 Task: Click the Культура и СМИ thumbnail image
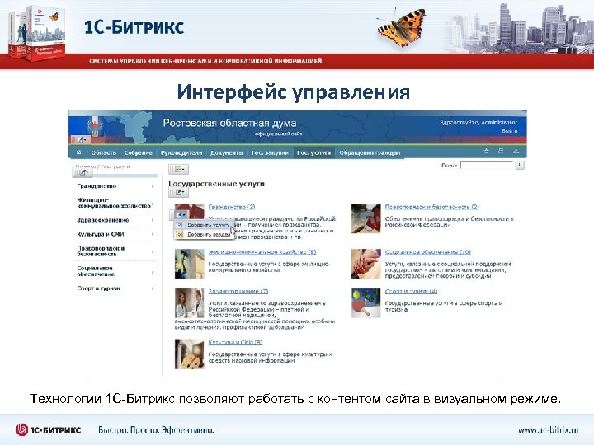(x=190, y=354)
